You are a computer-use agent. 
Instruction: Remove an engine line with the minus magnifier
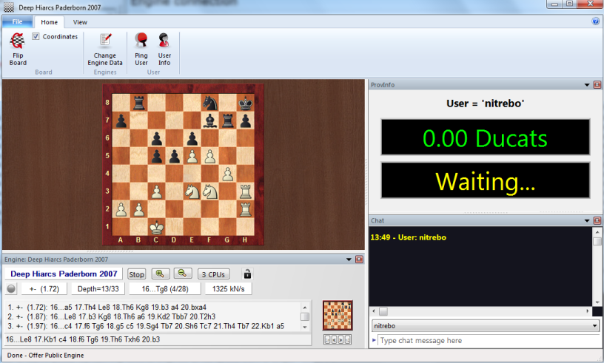coord(182,274)
